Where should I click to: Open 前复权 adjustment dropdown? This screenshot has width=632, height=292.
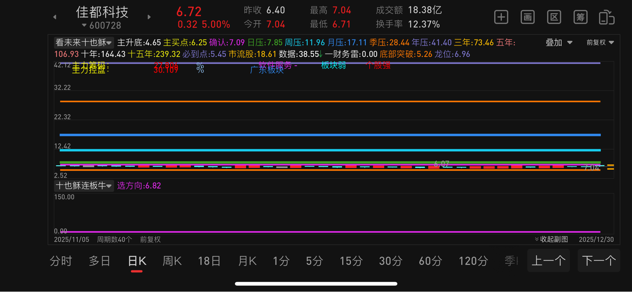600,43
